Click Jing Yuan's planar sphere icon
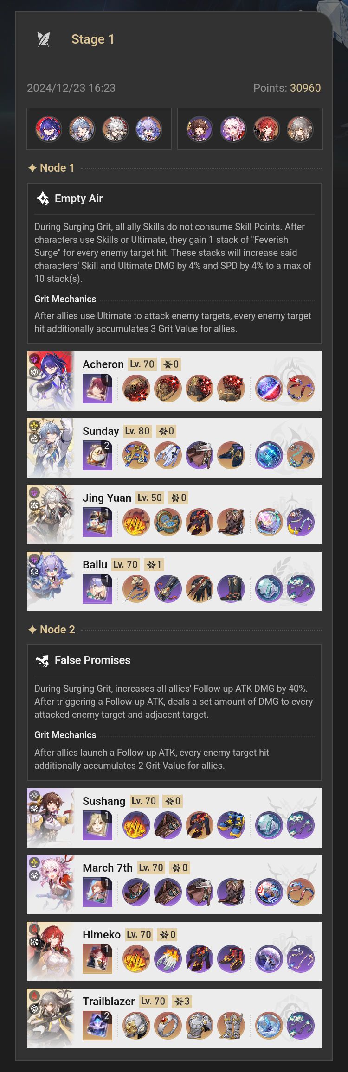 point(269,522)
